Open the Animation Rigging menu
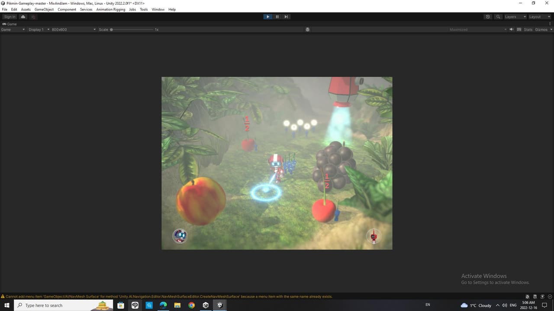This screenshot has width=554, height=311. [111, 10]
